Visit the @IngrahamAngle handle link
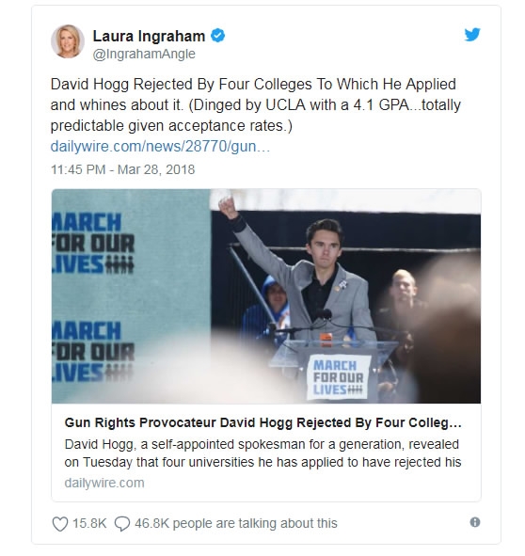The width and height of the screenshot is (525, 556). pos(144,54)
